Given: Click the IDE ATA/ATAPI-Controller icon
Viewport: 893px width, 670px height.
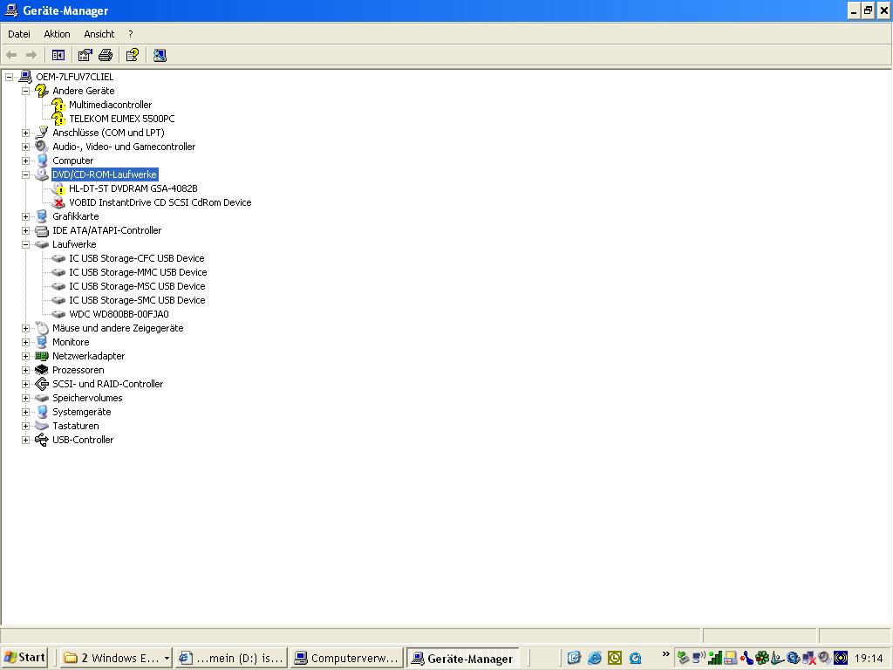Looking at the screenshot, I should coord(42,230).
